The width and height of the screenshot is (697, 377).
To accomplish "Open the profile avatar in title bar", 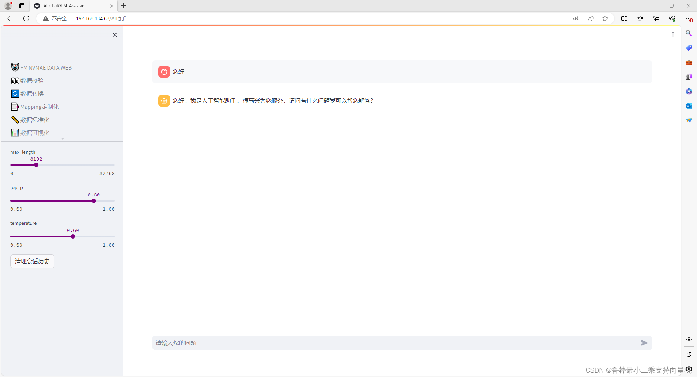I will coord(8,6).
